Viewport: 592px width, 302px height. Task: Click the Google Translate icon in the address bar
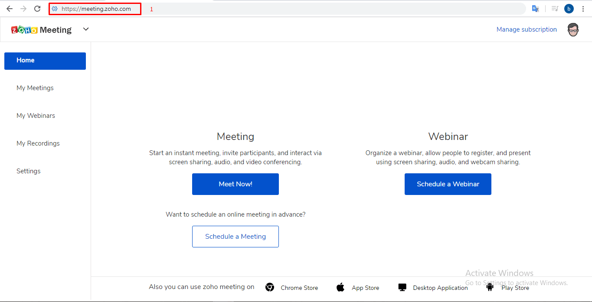point(536,9)
